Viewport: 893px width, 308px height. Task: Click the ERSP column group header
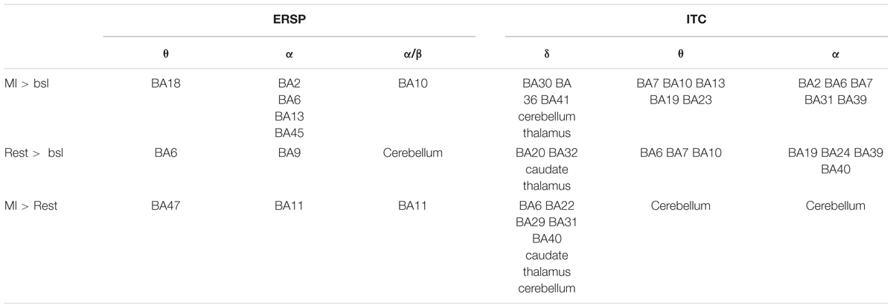(x=289, y=21)
